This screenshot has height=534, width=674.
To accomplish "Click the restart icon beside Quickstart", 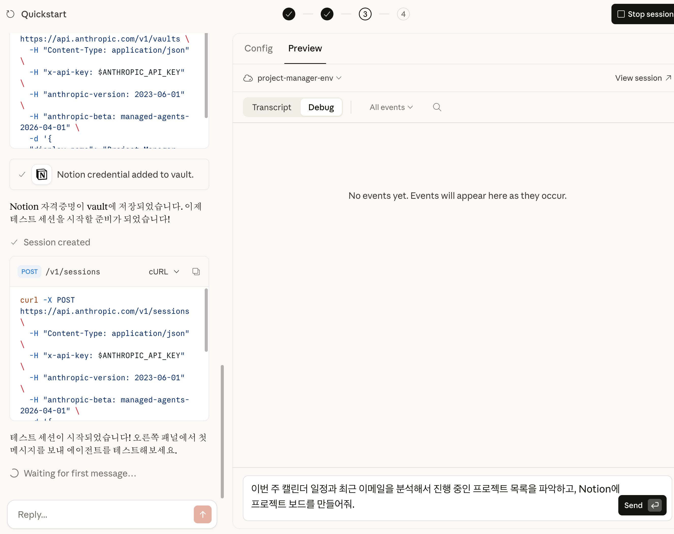I will click(10, 14).
